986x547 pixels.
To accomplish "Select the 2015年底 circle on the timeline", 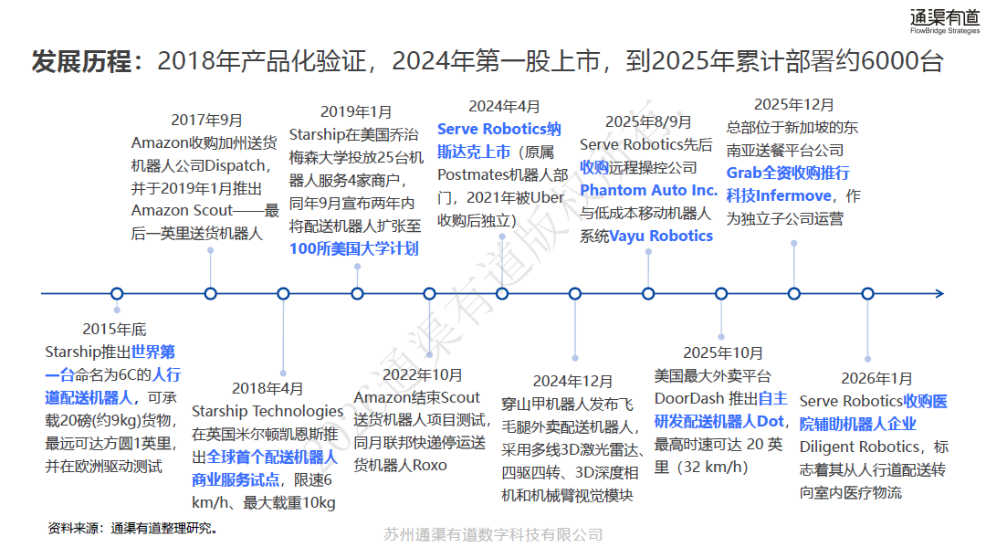I will [x=117, y=294].
